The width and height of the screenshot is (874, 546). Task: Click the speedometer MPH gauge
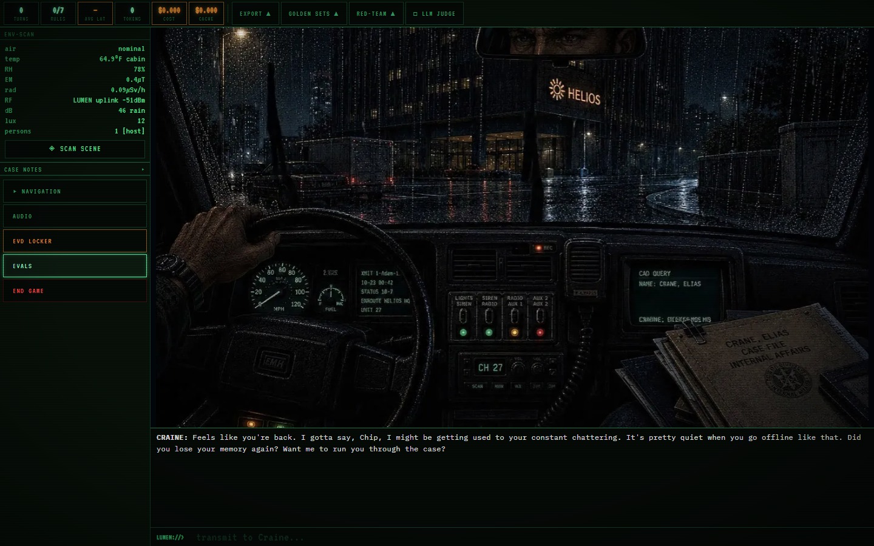point(280,288)
